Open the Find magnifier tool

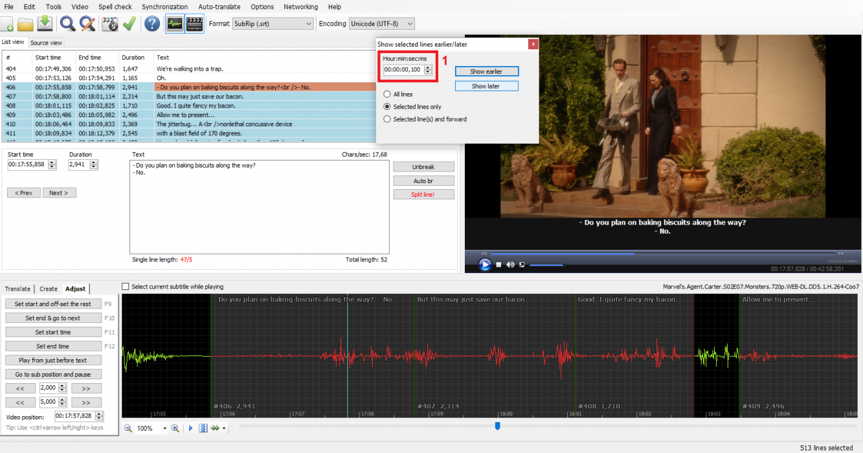pyautogui.click(x=67, y=24)
